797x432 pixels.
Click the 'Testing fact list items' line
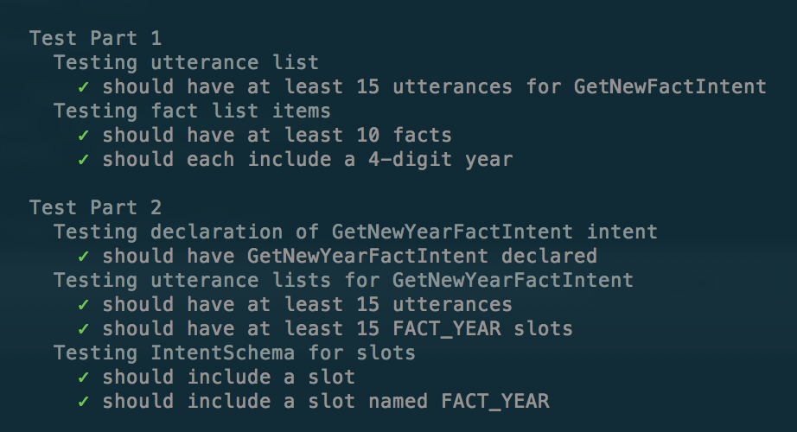click(x=192, y=111)
